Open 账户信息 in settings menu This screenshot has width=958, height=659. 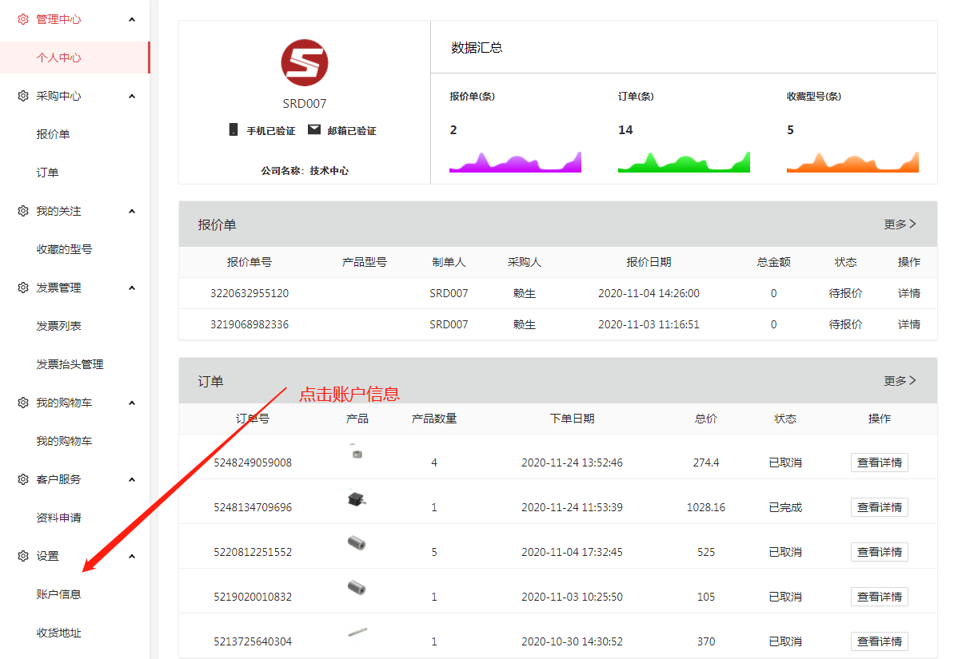point(58,594)
